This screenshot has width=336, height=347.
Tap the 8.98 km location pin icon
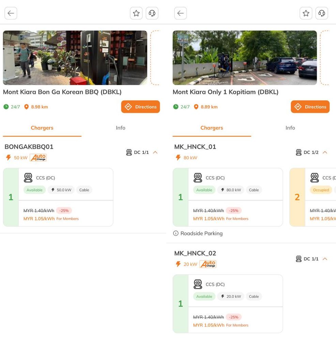[x=26, y=107]
